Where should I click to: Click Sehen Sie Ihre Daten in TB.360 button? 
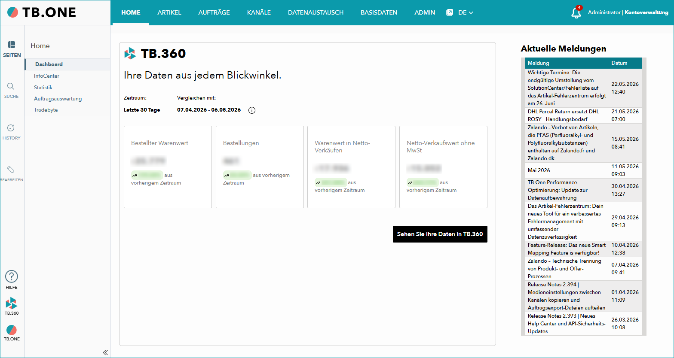tap(440, 234)
